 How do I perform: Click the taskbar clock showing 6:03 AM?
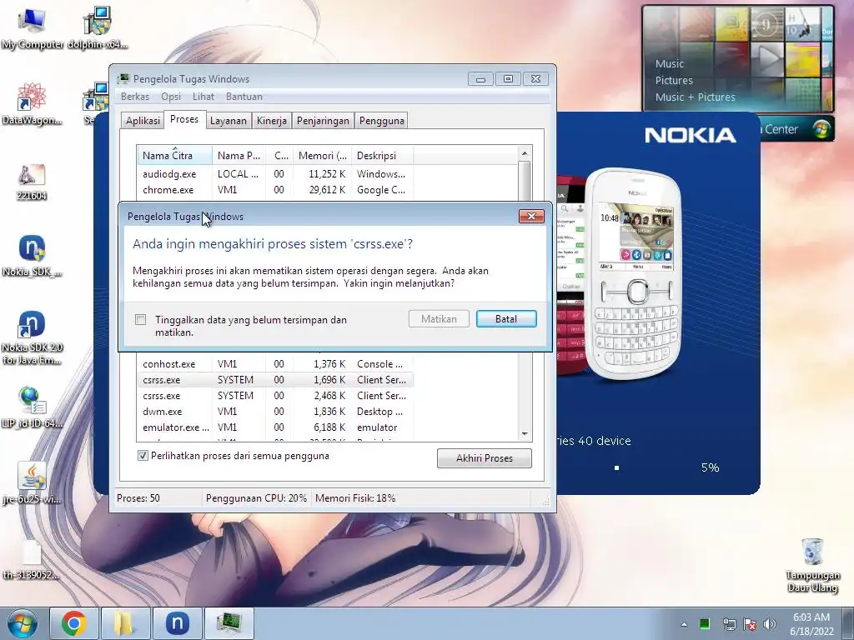tap(811, 624)
